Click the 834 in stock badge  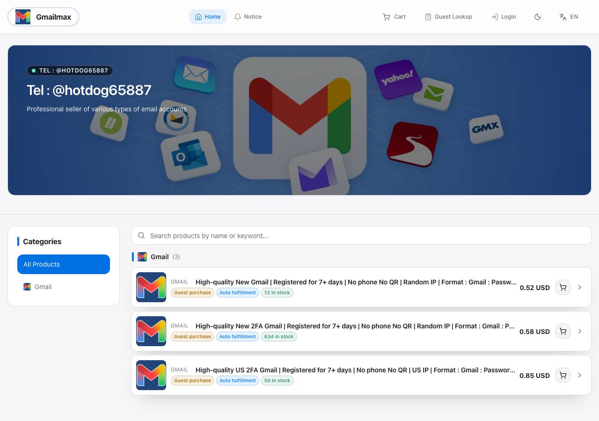tap(279, 337)
